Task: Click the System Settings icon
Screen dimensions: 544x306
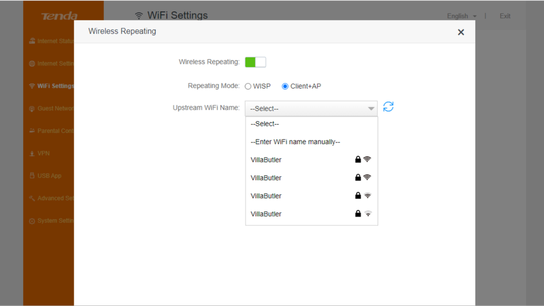Action: (32, 220)
